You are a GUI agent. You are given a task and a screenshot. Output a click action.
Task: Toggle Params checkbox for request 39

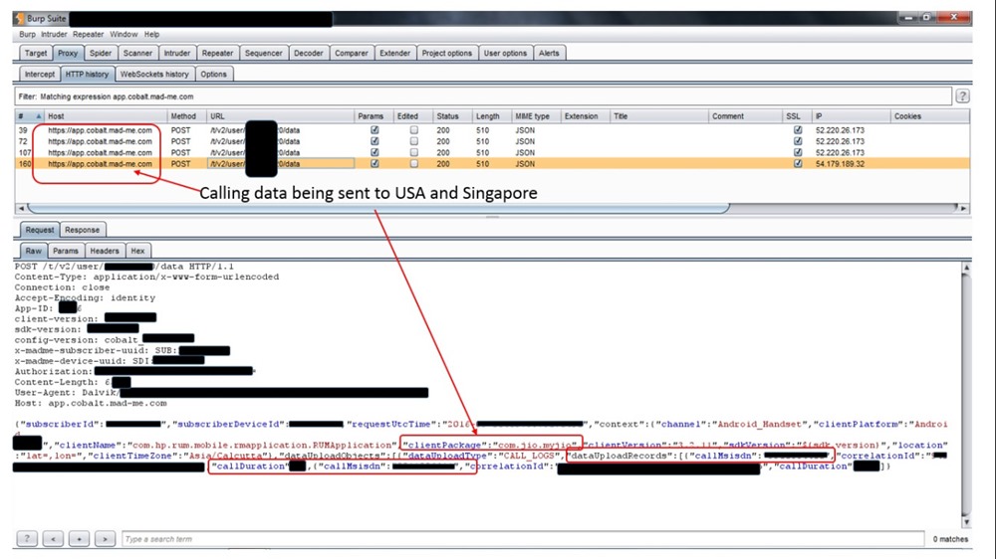[374, 129]
